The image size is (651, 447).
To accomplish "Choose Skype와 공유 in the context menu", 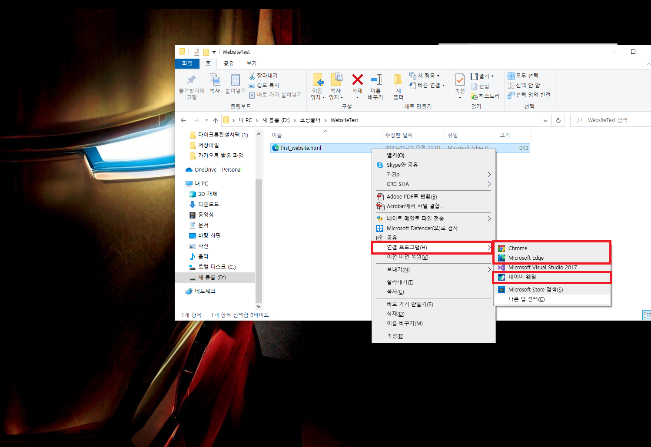I will pos(433,165).
